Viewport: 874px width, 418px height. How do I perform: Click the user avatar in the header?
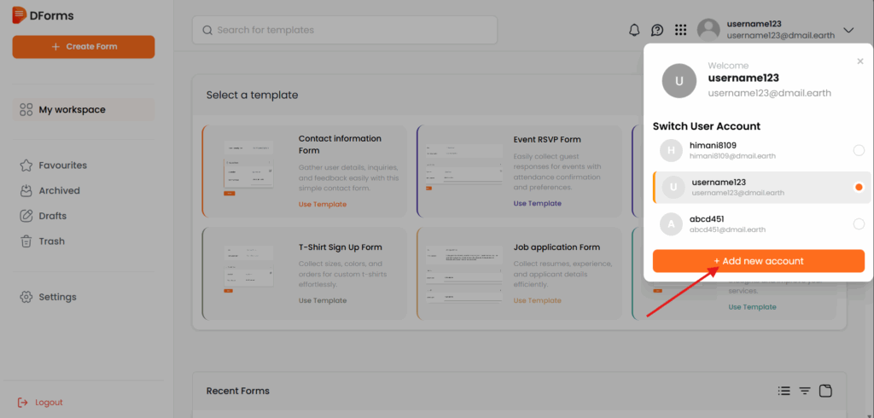(x=708, y=30)
